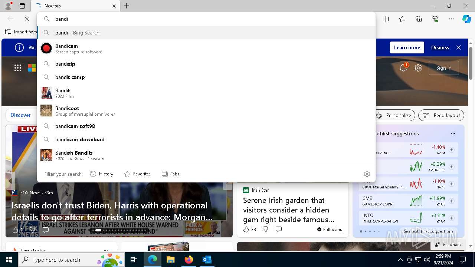Open the Windows Start menu
Viewport: 475px width, 267px height.
9,260
